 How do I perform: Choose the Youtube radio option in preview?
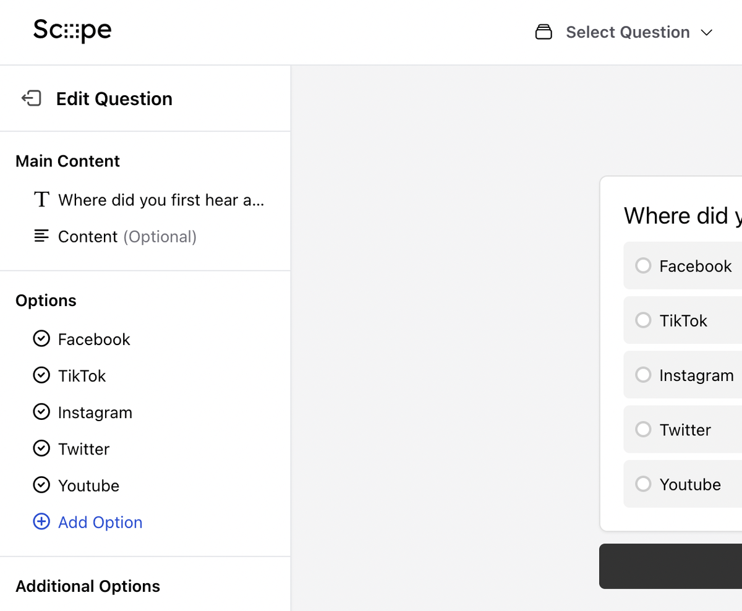tap(643, 484)
